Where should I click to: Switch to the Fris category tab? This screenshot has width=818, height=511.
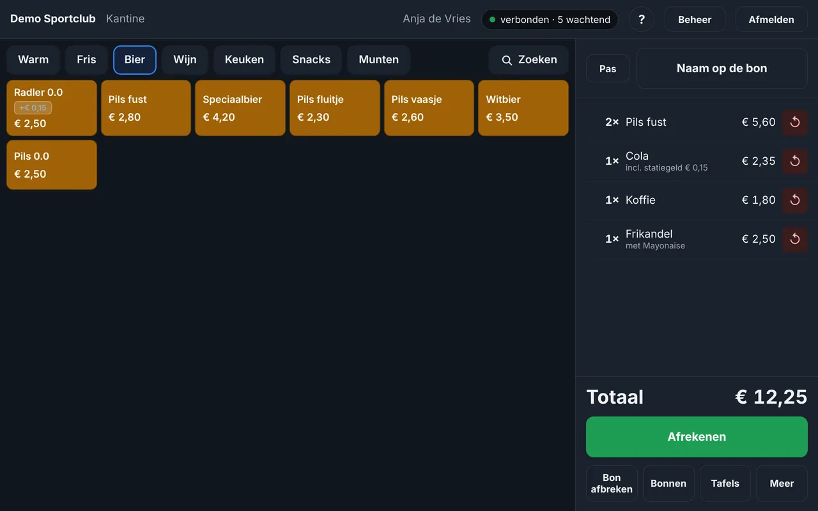(x=86, y=60)
